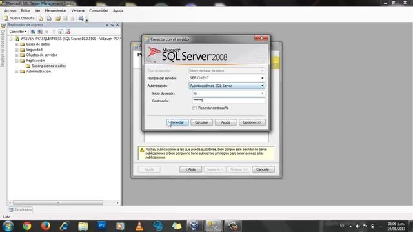Toggle the auto-hide pin of Object Explorer
Screen dimensions: 413x232
pyautogui.click(x=112, y=25)
